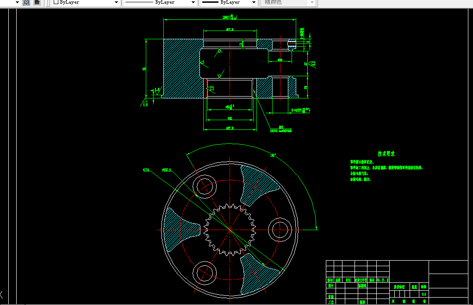This screenshot has height=305, width=473.
Task: Select the 1:1 scale value in title block
Action: pos(424,294)
